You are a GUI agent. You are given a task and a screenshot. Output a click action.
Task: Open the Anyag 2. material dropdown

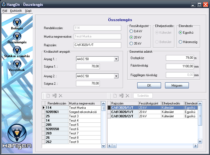(116, 76)
